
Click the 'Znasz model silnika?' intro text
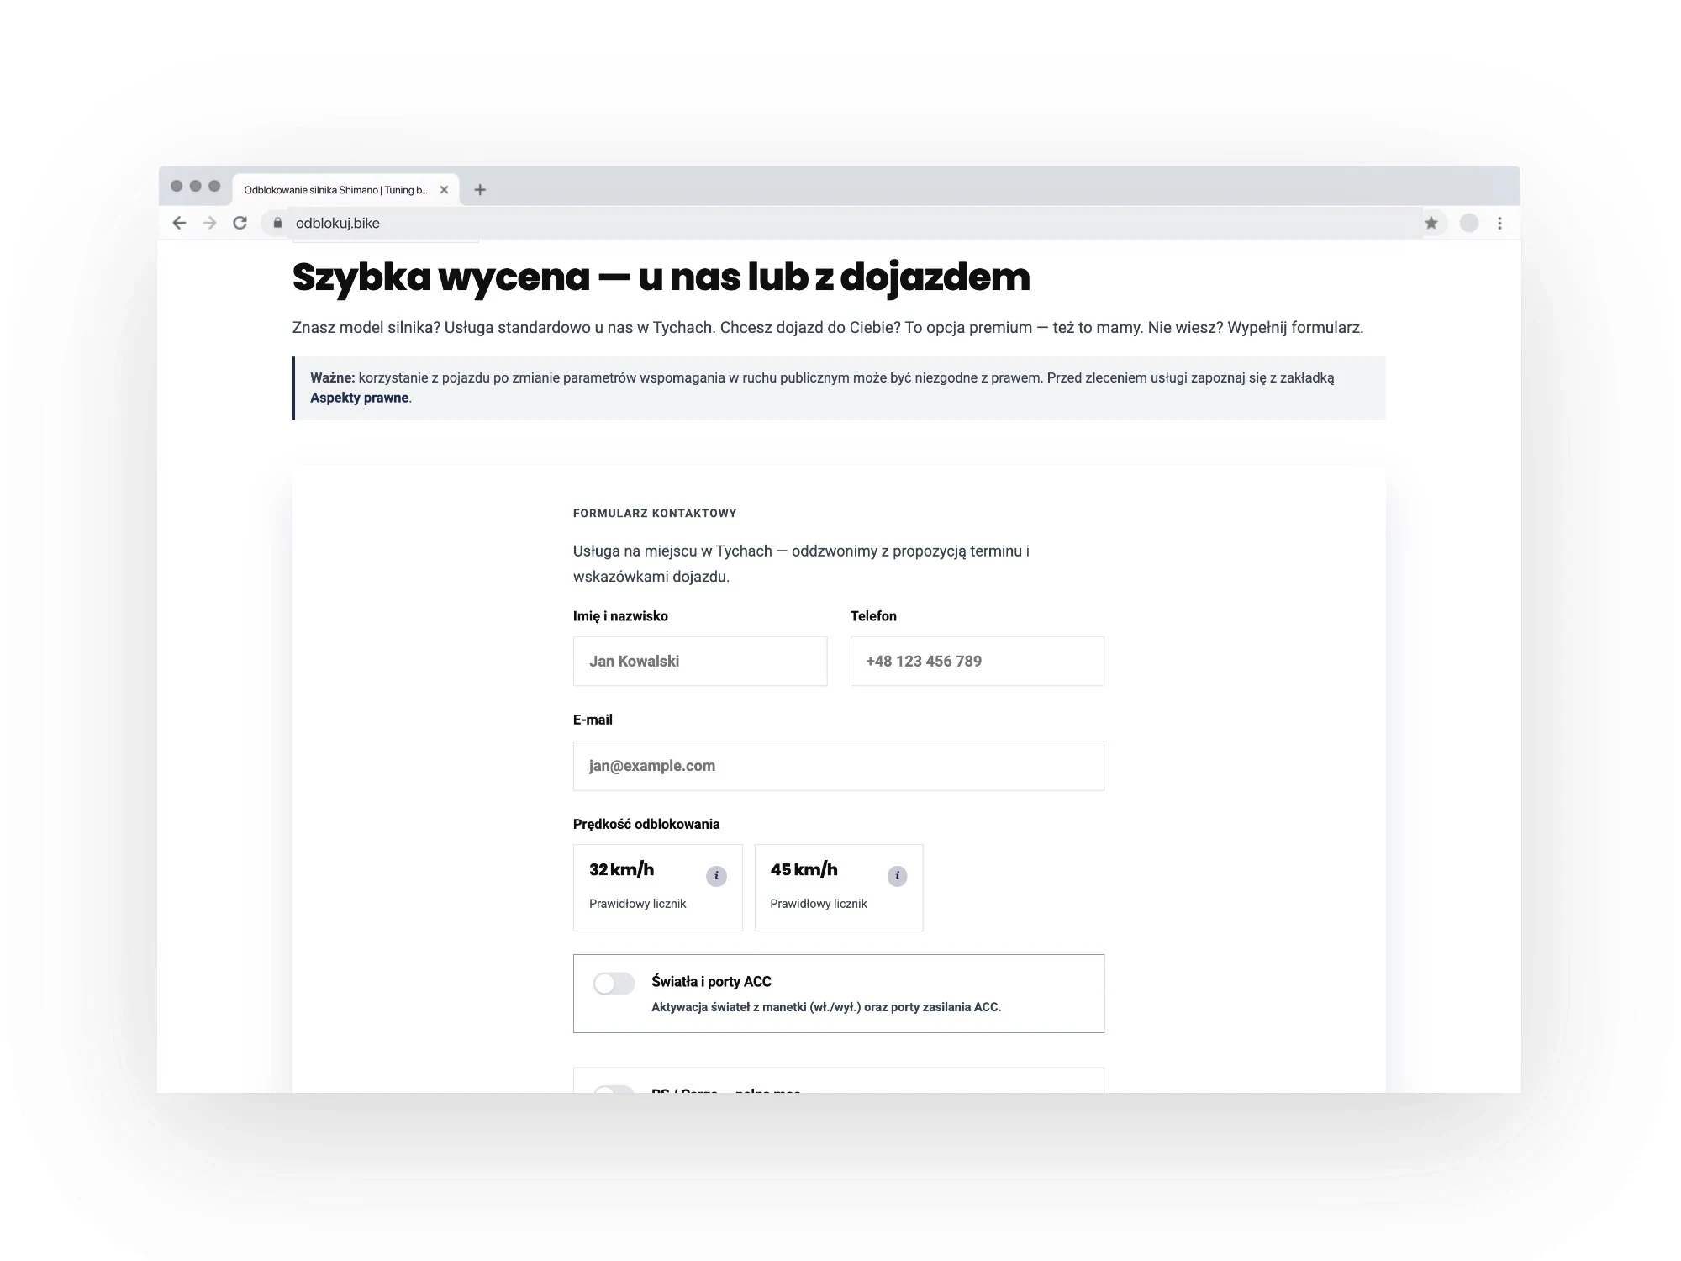tap(828, 328)
